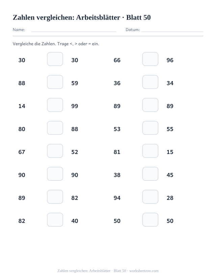Click answer box between 36 and 34
This screenshot has width=216, height=280.
pyautogui.click(x=150, y=82)
